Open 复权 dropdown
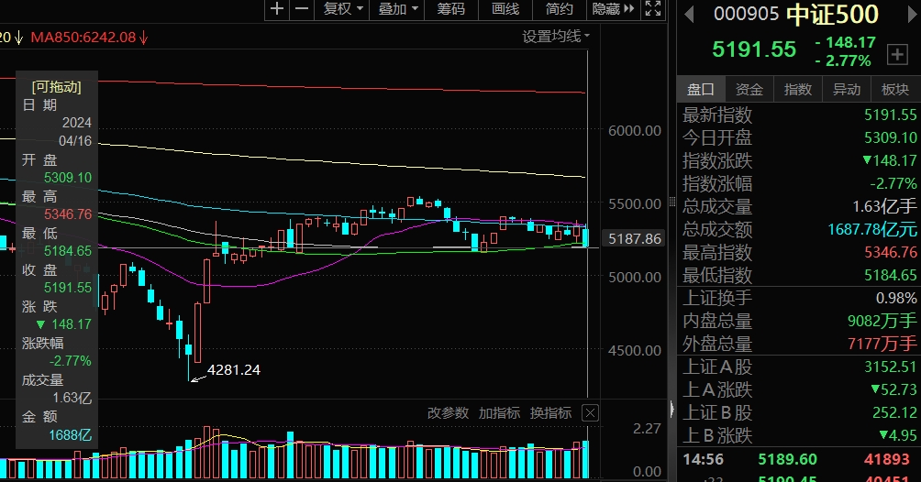Screen dimensions: 921x482 343,9
